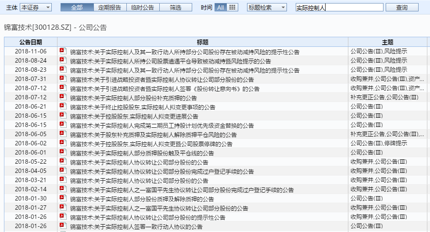Open 拟变更暨公司股票停牌 announcement link
Screen dimensions: 430x232
[x=151, y=144]
